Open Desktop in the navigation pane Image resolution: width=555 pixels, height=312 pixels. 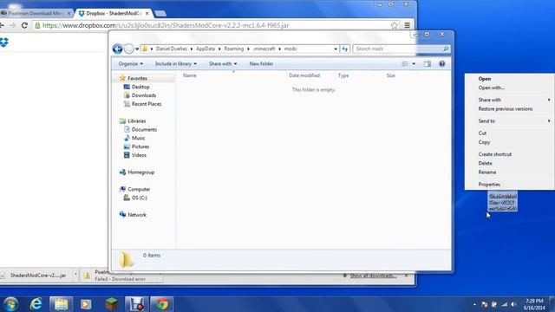(x=140, y=87)
